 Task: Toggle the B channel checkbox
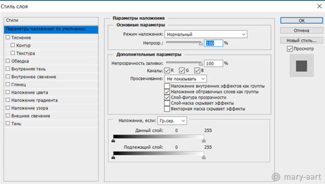(196, 71)
